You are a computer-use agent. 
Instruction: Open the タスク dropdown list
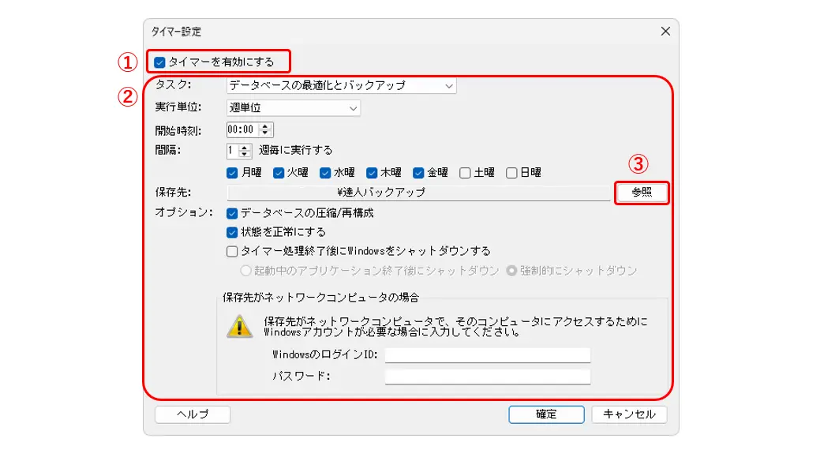pyautogui.click(x=342, y=85)
